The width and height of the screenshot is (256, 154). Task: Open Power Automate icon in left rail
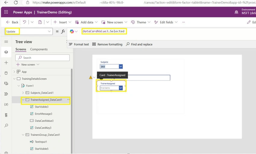click(x=6, y=94)
